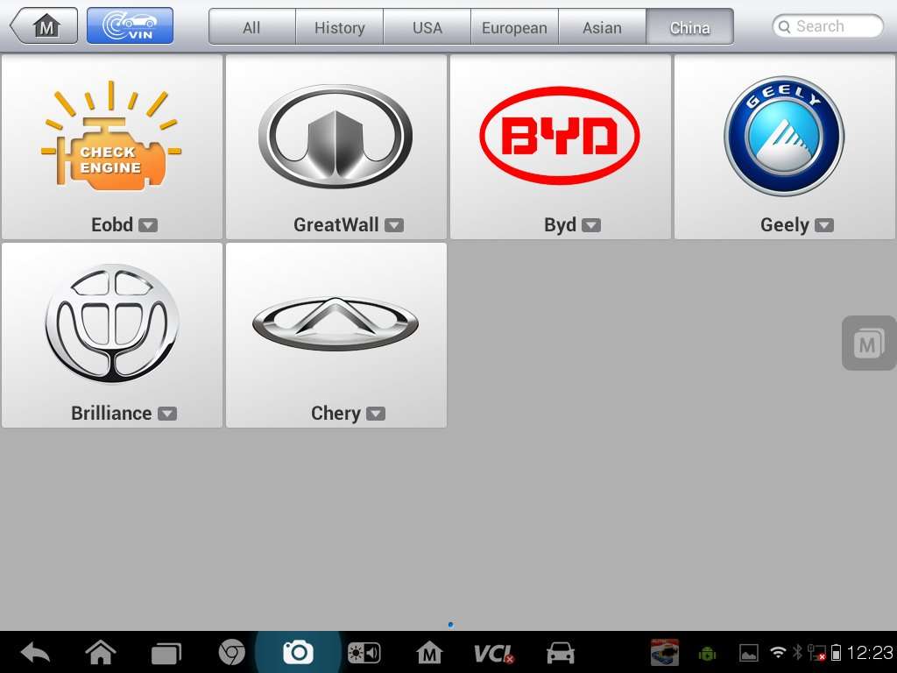Image resolution: width=897 pixels, height=673 pixels.
Task: Expand the Brilliance dropdown arrow
Action: click(x=167, y=414)
